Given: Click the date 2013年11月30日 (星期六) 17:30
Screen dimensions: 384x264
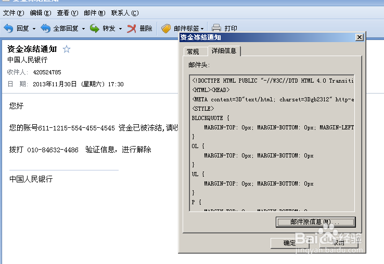Looking at the screenshot, I should pyautogui.click(x=78, y=84).
